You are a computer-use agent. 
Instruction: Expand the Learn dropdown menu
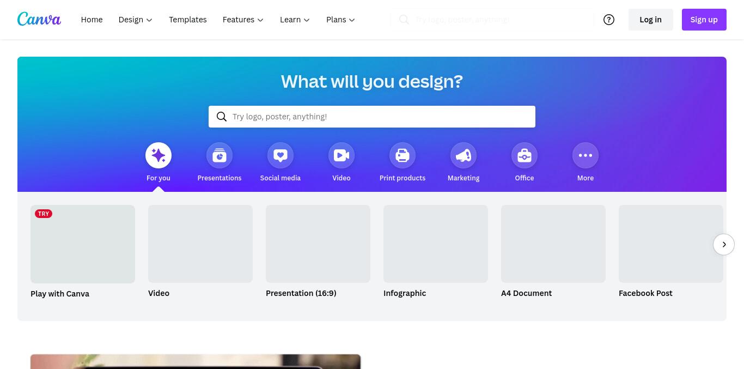click(295, 20)
